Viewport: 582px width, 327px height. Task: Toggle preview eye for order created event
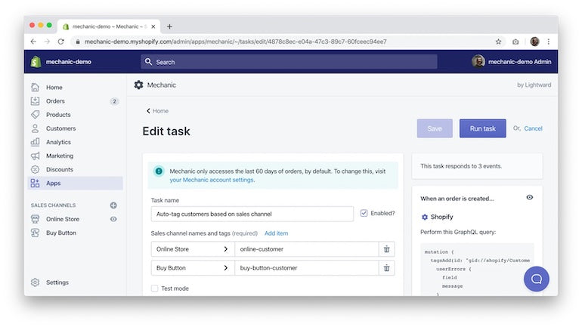click(x=529, y=198)
